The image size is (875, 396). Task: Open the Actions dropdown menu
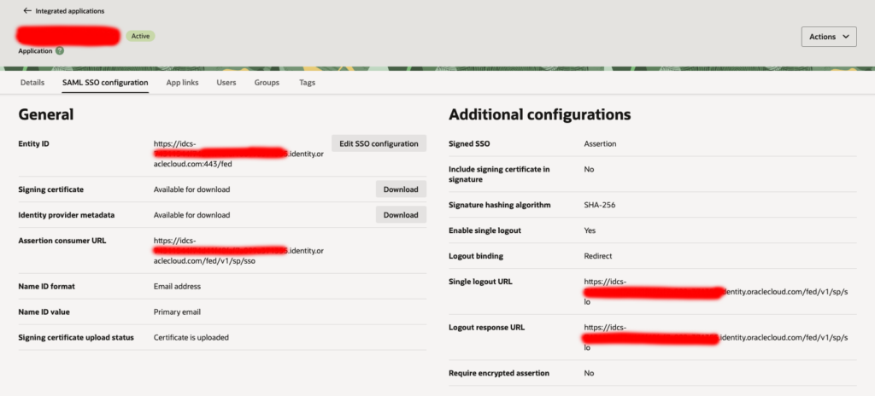pos(828,37)
